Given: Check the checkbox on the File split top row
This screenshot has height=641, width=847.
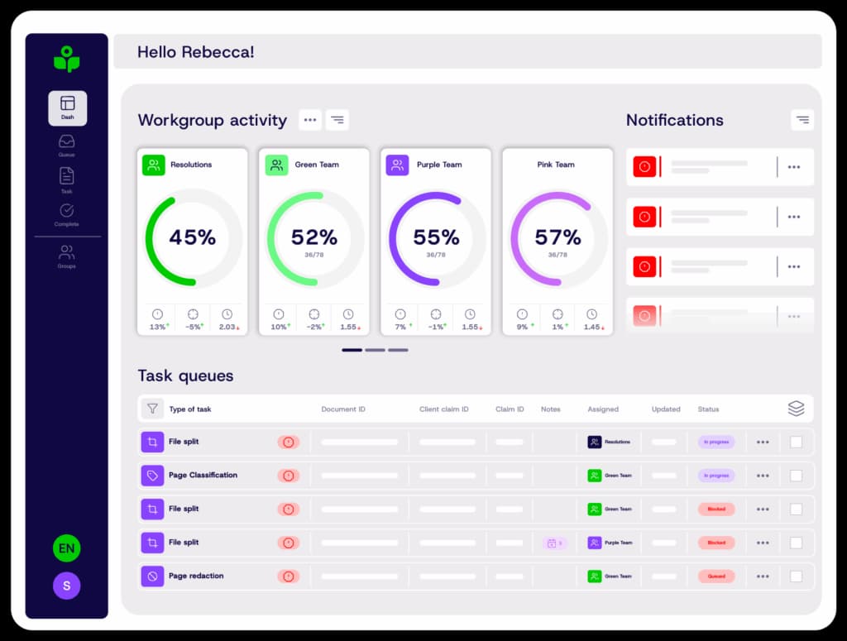Looking at the screenshot, I should click(x=796, y=442).
